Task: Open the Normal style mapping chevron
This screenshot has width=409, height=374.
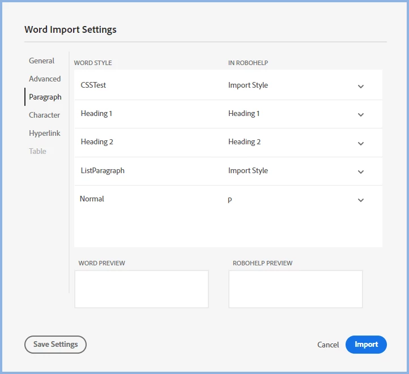Action: point(360,200)
